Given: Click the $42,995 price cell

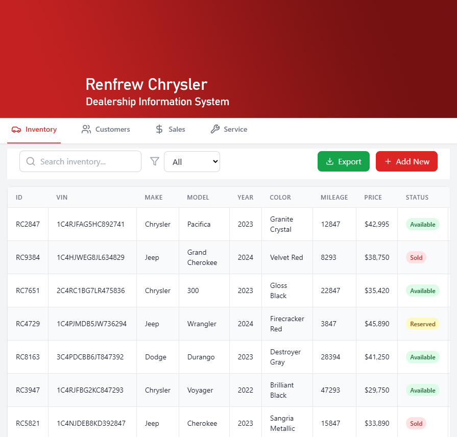Looking at the screenshot, I should tap(377, 224).
